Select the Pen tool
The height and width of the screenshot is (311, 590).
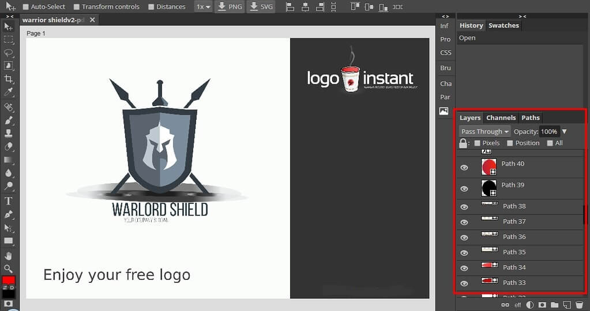click(8, 214)
